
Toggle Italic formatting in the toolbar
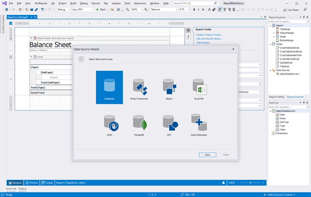coord(199,10)
